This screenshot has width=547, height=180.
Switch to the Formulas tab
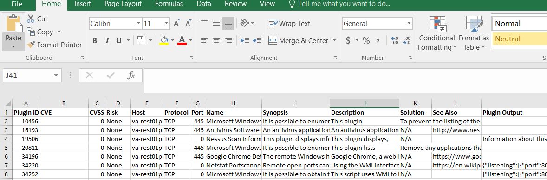169,4
